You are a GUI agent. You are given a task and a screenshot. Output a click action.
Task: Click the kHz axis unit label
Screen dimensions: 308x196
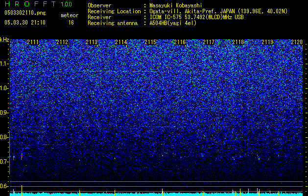click(4, 40)
